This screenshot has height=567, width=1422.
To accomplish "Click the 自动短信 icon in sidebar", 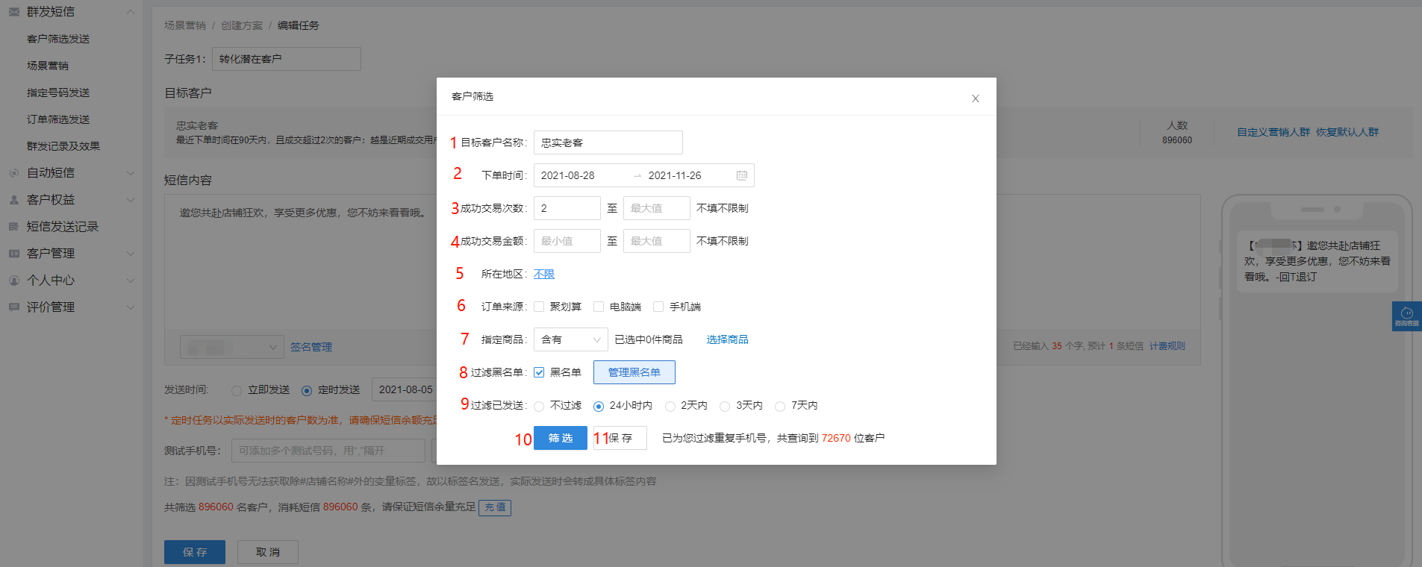I will pyautogui.click(x=14, y=173).
